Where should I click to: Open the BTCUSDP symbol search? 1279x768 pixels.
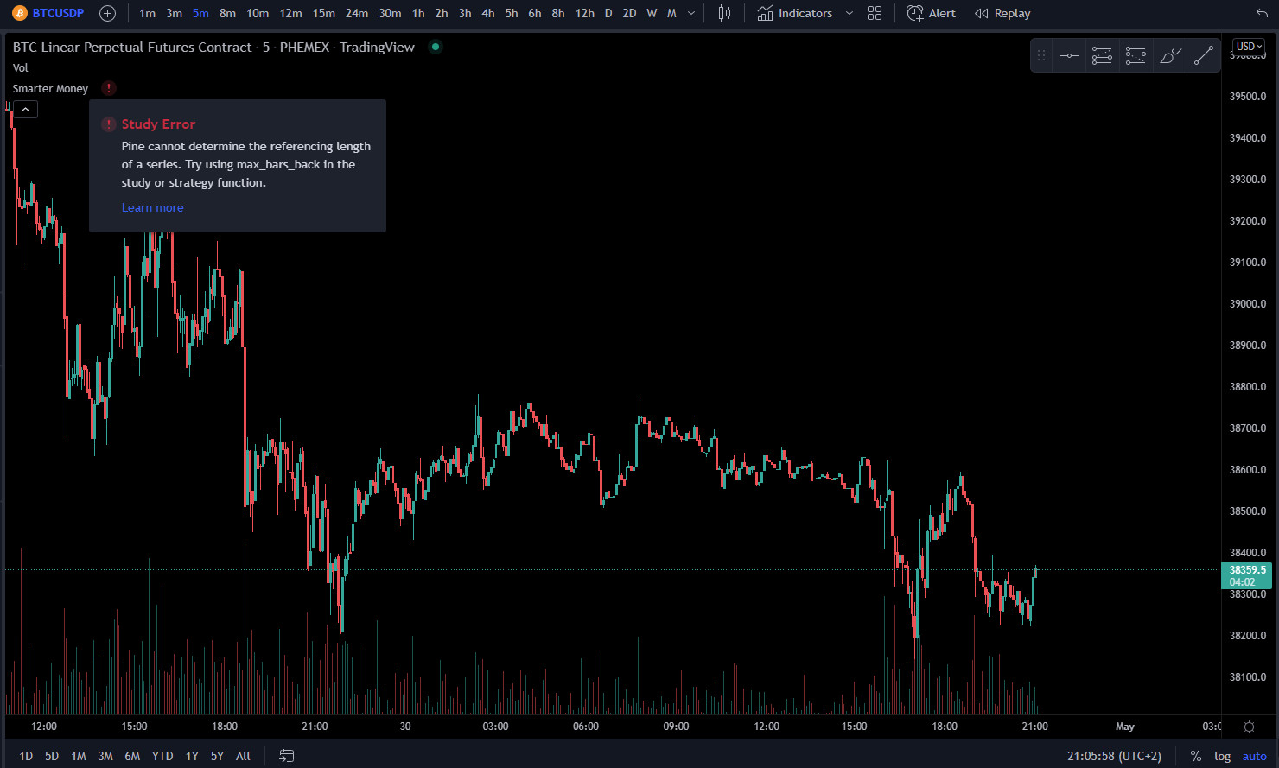(x=58, y=13)
